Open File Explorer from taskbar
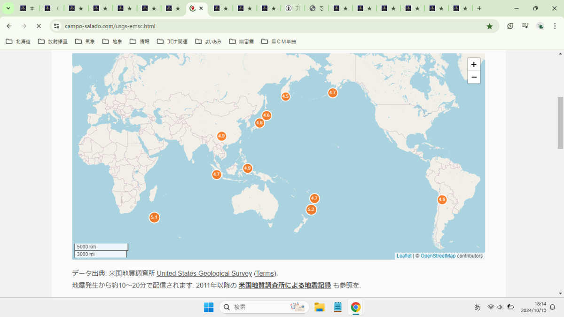Screen dimensions: 564x317 (x=320, y=307)
